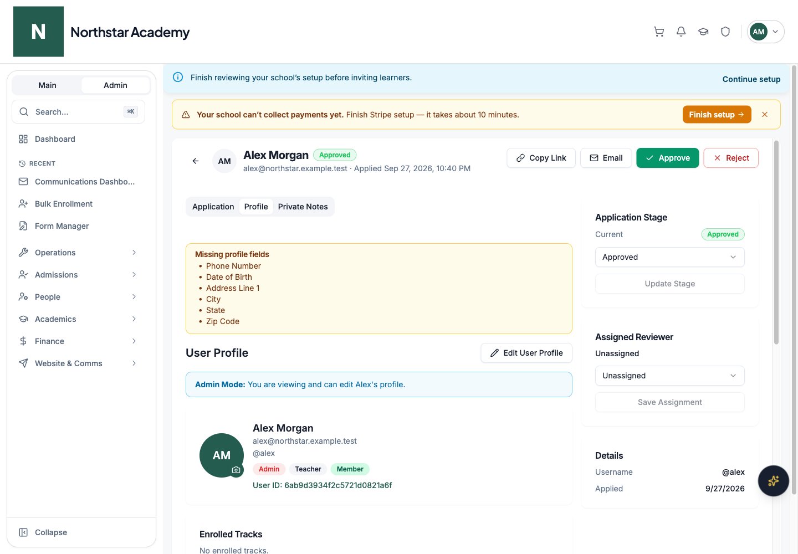This screenshot has height=554, width=798.
Task: Expand Website & Comms section
Action: coord(79,363)
